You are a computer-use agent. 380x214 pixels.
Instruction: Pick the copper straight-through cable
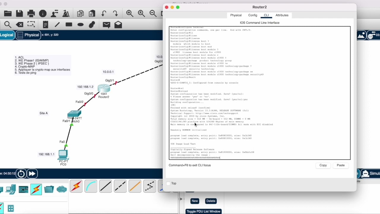pos(105,186)
